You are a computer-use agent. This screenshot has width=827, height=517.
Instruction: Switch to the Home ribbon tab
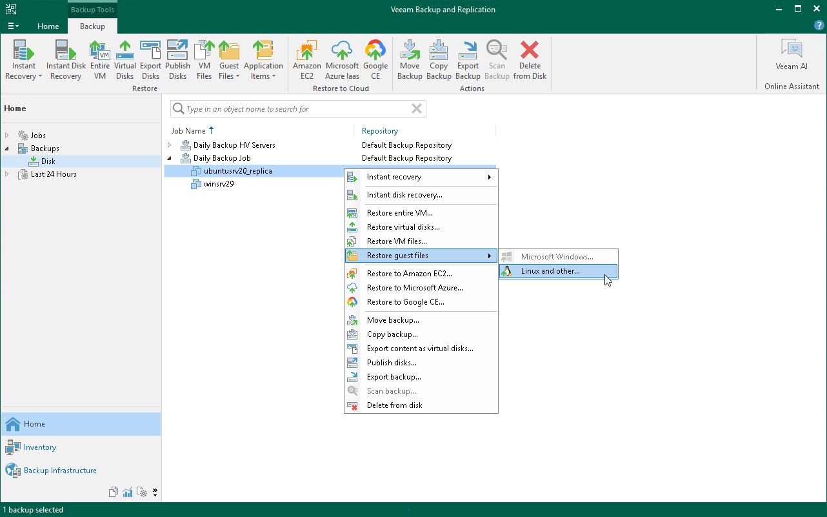click(48, 26)
